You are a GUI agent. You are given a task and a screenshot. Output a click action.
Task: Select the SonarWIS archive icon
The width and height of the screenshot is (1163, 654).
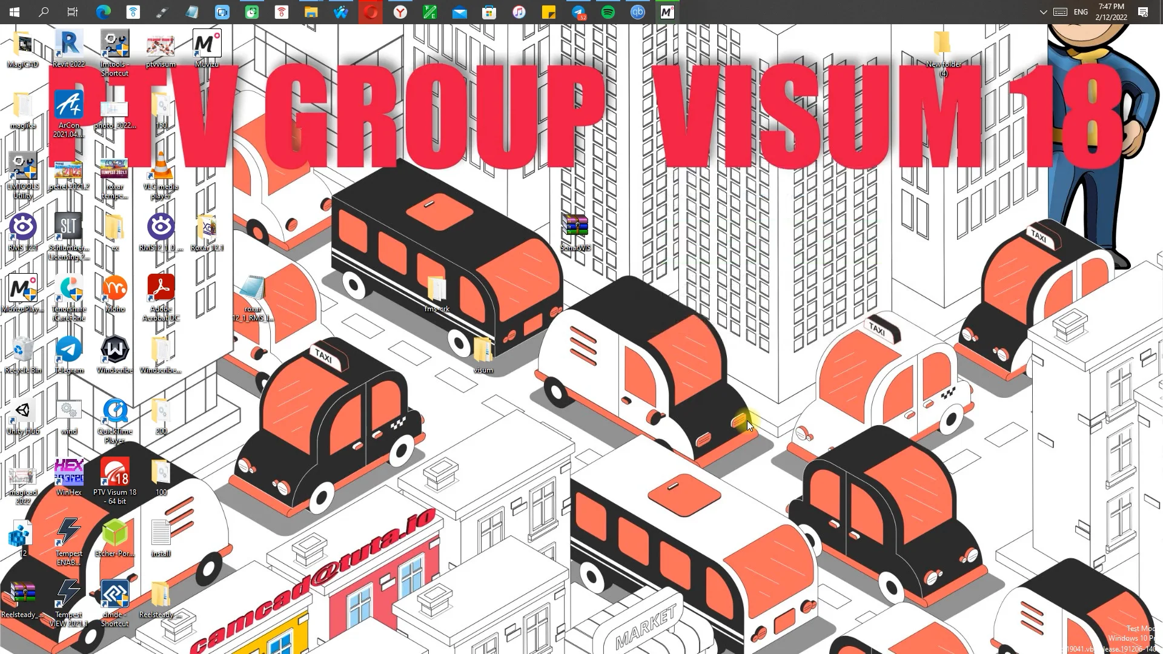tap(575, 233)
